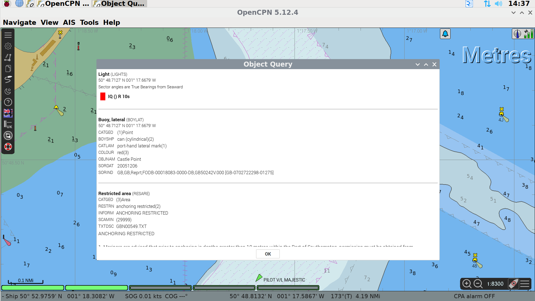This screenshot has height=301, width=535.
Task: Toggle the notification bell alert icon
Action: point(445,33)
